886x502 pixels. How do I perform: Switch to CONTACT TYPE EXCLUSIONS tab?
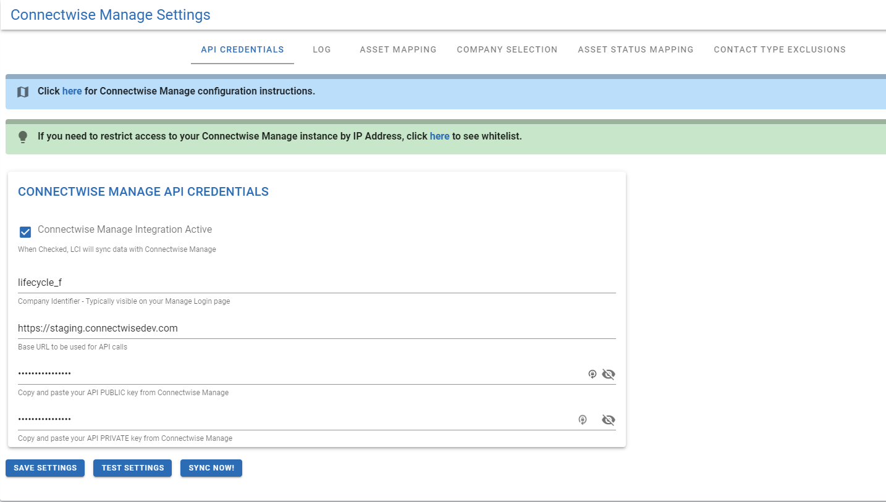(780, 49)
